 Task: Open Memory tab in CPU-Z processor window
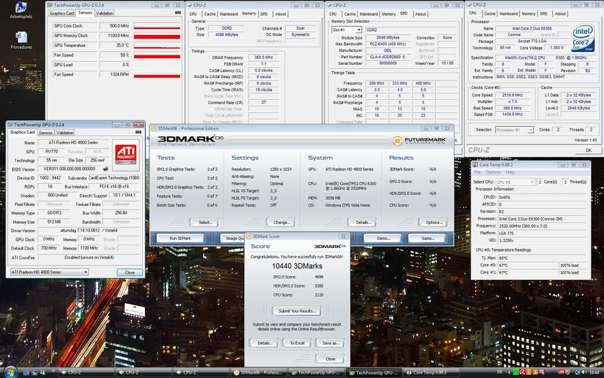[x=528, y=14]
